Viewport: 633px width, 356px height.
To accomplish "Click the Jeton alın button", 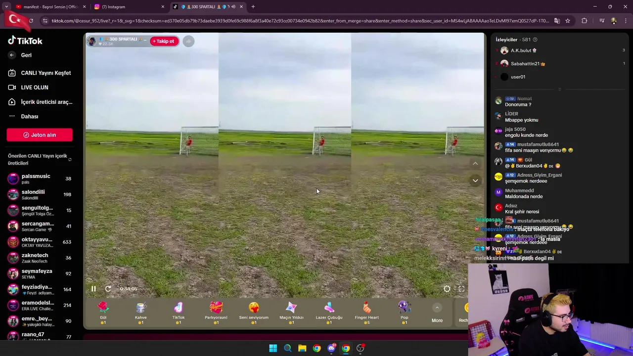I will click(40, 135).
